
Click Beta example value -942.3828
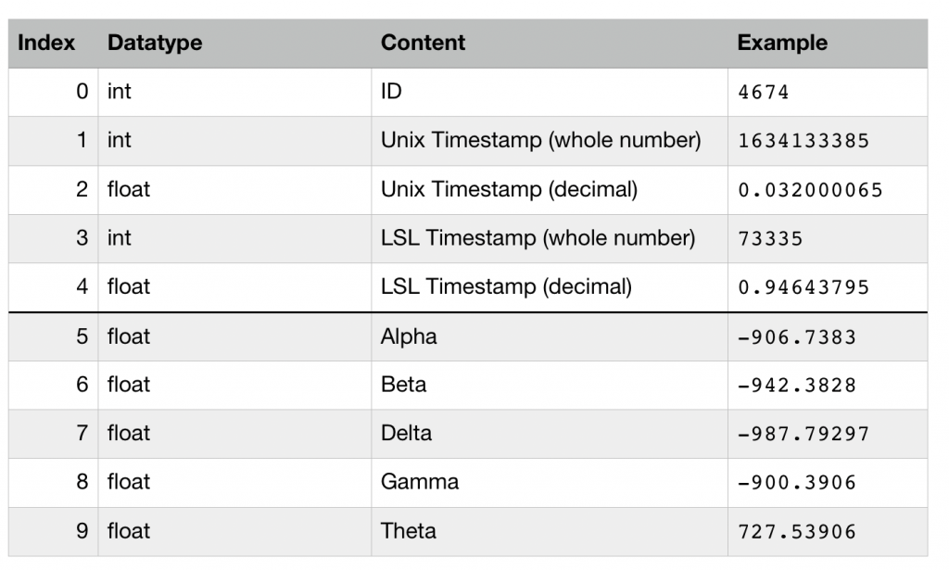point(796,386)
